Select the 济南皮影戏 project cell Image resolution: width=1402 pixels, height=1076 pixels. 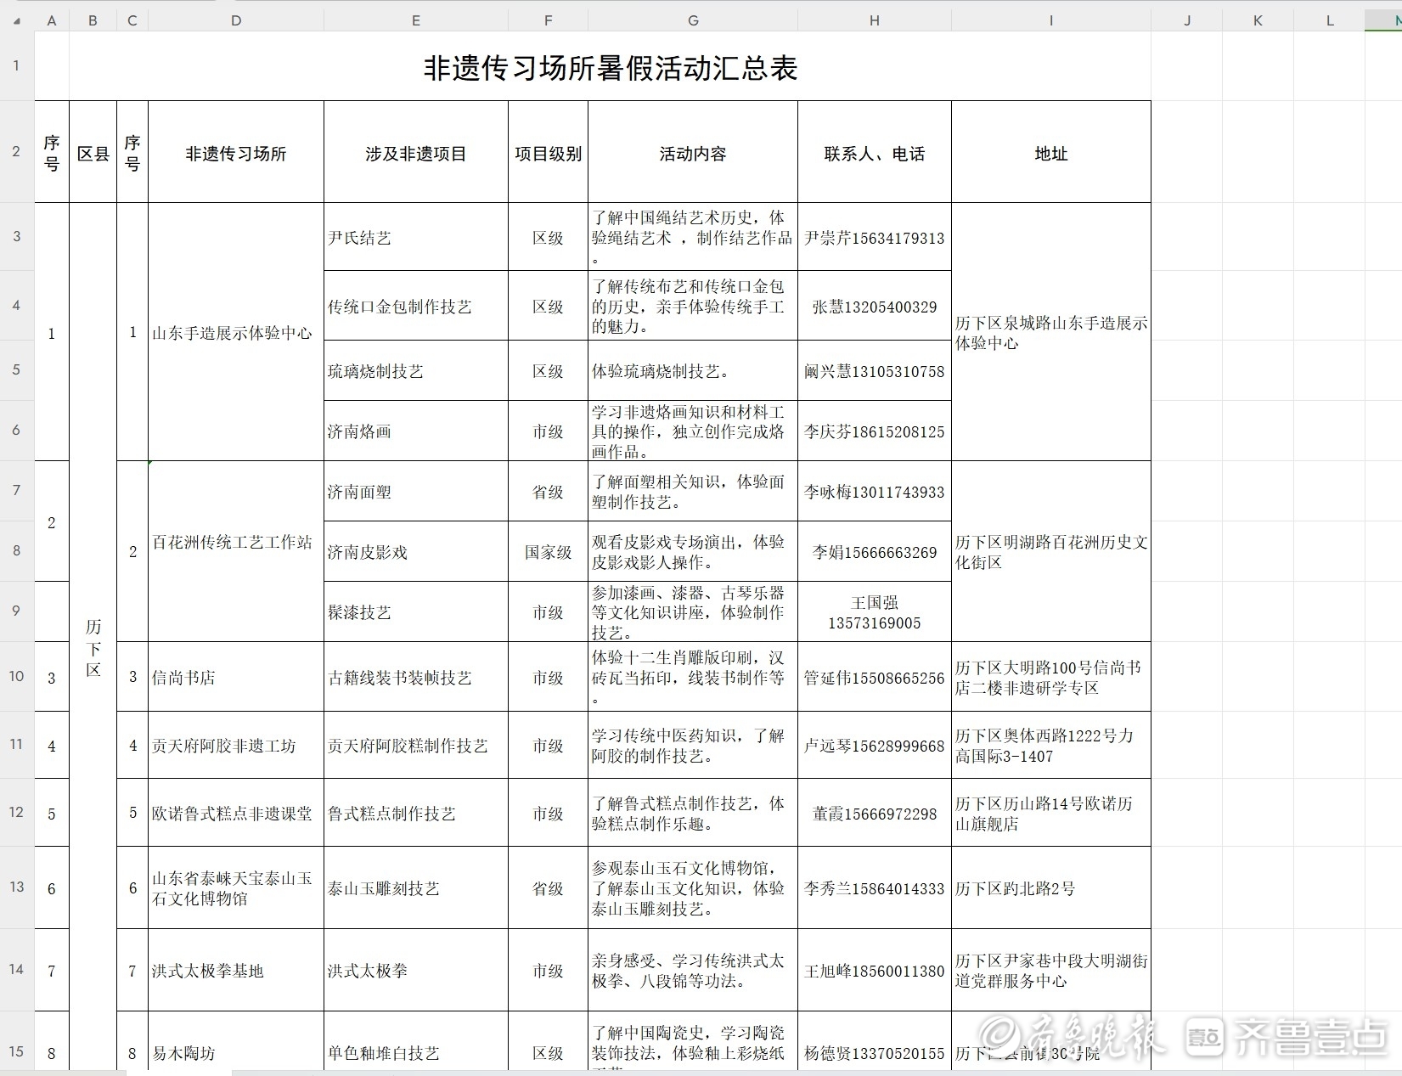pos(415,552)
